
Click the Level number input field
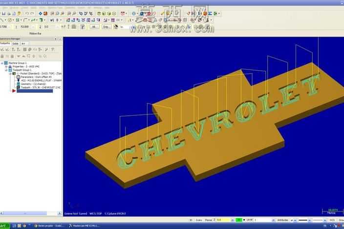click(x=263, y=220)
